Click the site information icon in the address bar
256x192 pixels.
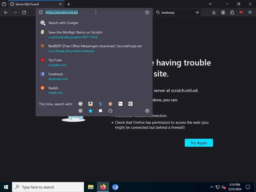41,12
